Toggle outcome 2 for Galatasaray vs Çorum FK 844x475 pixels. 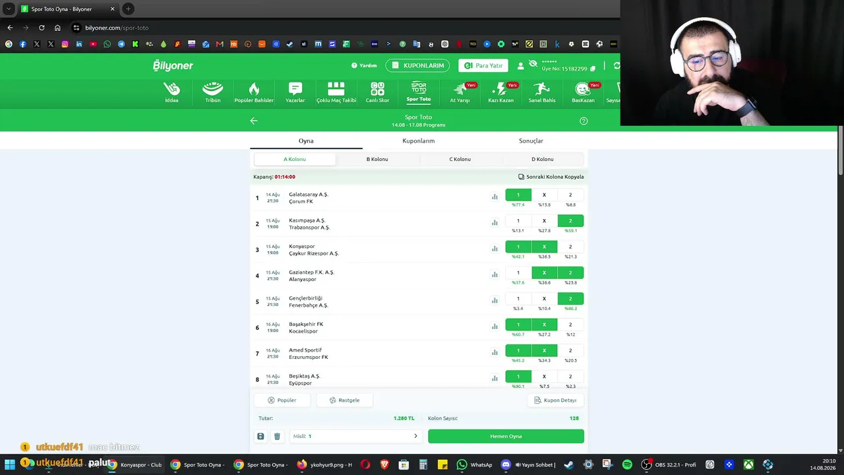(x=570, y=195)
